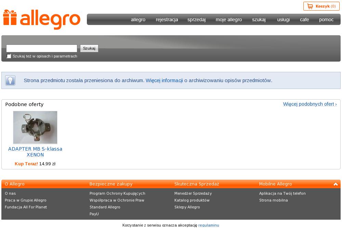Image resolution: width=342 pixels, height=232 pixels.
Task: Open Więcej podobnych ofert link
Action: 310,104
